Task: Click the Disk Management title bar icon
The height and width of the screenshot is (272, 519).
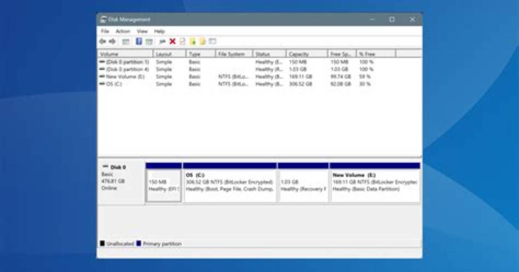Action: tap(103, 19)
